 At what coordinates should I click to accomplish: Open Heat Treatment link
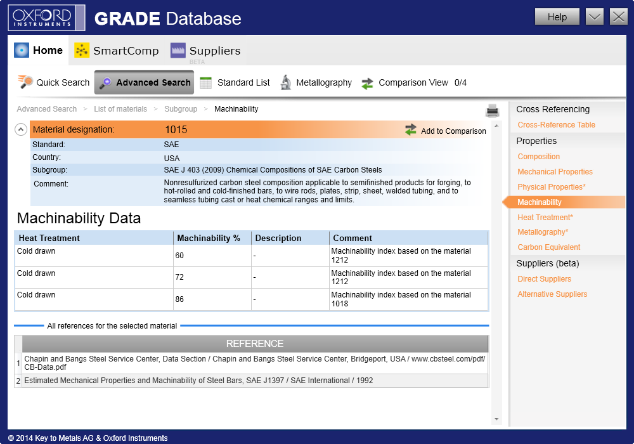[x=545, y=217]
